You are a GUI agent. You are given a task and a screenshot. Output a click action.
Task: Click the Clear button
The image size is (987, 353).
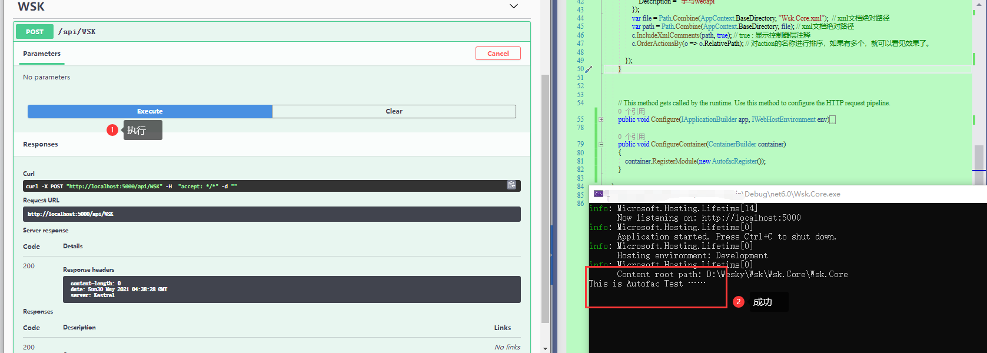[394, 111]
